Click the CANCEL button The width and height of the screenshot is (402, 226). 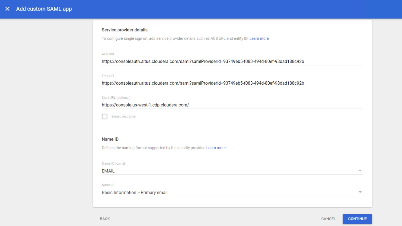328,219
